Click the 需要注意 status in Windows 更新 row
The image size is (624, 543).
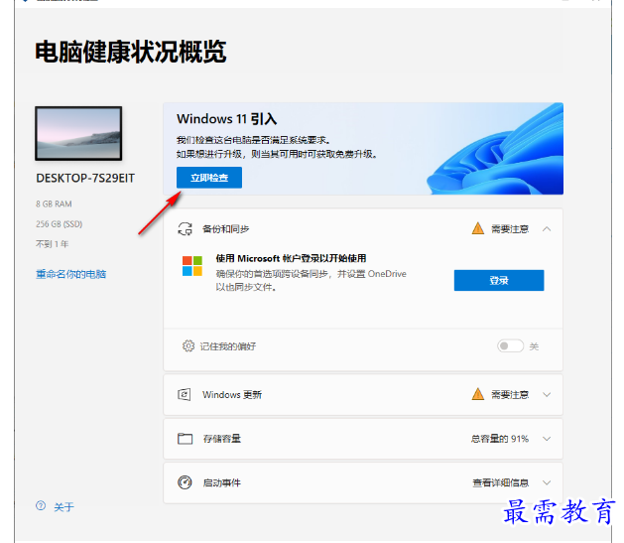pos(510,394)
